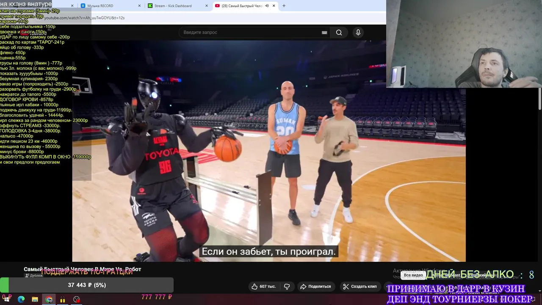
Task: Share the video via Поделиться
Action: 315,286
